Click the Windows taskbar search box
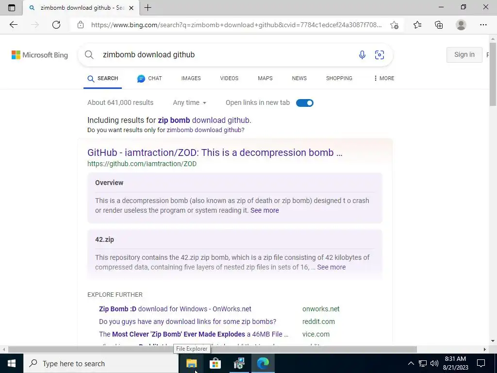The width and height of the screenshot is (497, 373). coord(100,363)
